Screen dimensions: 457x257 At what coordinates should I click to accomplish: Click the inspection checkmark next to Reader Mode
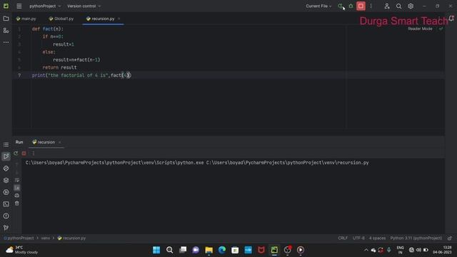click(x=441, y=29)
